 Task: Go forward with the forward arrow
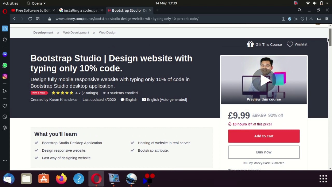(x=22, y=19)
